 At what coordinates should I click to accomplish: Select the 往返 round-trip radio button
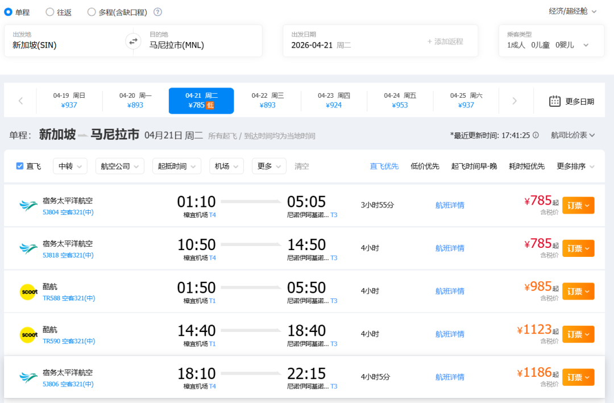pyautogui.click(x=50, y=12)
